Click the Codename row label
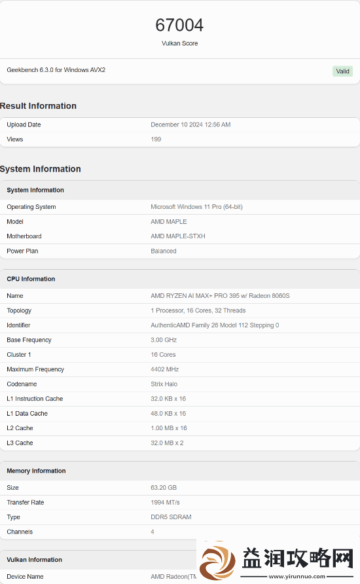 (x=22, y=384)
